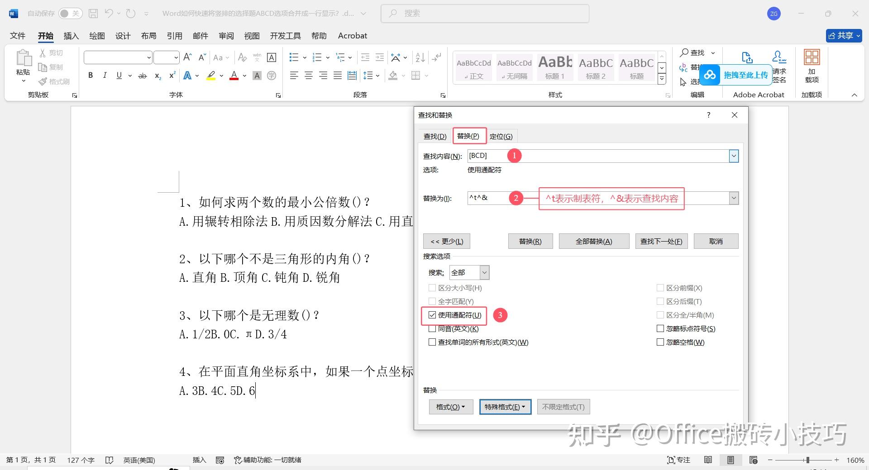This screenshot has height=470, width=869.
Task: Switch to the 插入 ribbon tab
Action: click(x=71, y=36)
